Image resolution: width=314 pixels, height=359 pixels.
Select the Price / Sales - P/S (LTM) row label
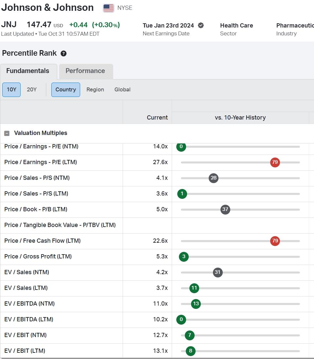pos(36,194)
